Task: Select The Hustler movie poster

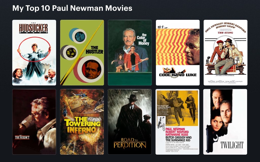Action: pyautogui.click(x=82, y=53)
